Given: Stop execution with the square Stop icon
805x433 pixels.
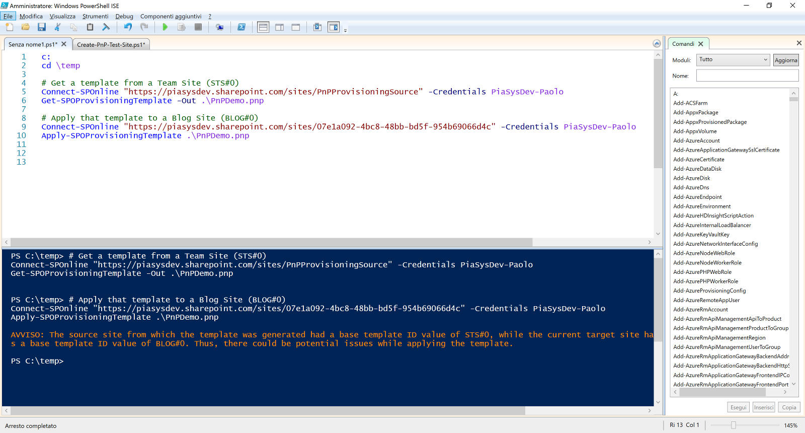Looking at the screenshot, I should point(198,27).
